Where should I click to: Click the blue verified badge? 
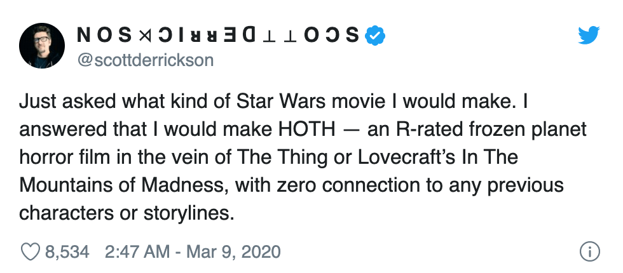click(376, 36)
